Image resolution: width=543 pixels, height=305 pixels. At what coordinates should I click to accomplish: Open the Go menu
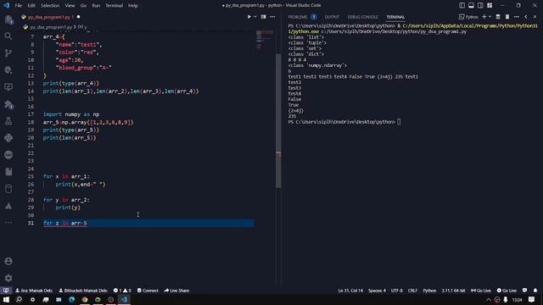83,6
